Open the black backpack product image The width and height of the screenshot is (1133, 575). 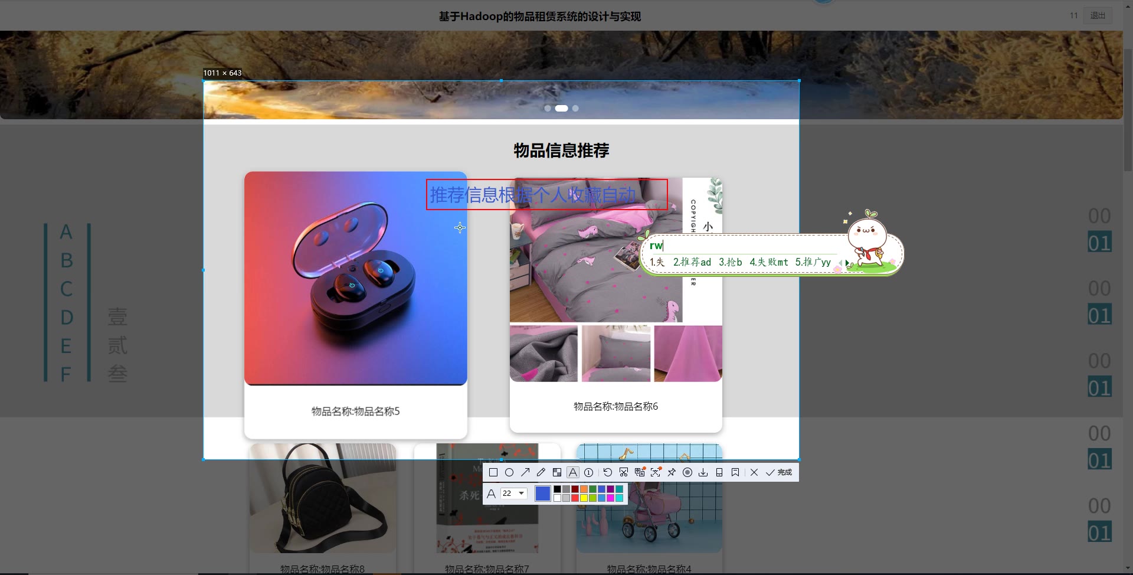[323, 498]
